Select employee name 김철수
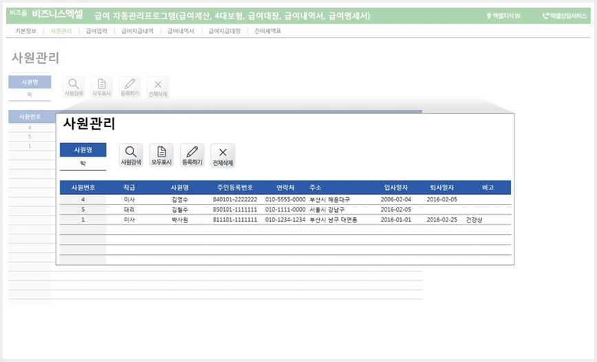Viewport: 597px width, 362px height. pos(180,210)
